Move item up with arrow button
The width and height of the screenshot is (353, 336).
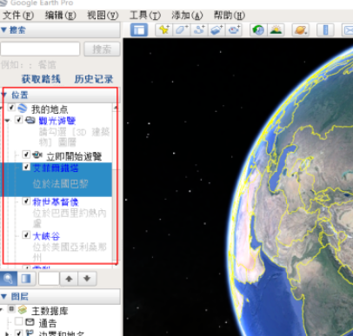click(x=69, y=279)
